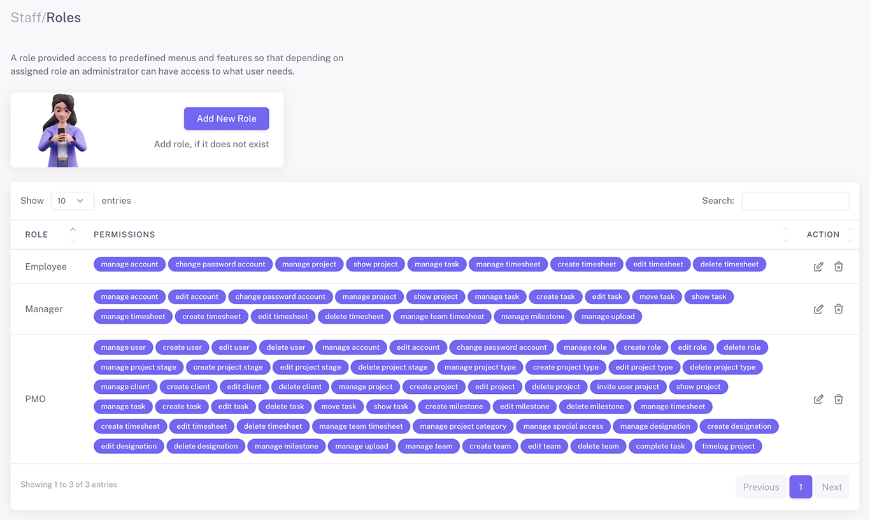Click the Add New Role button
870x520 pixels.
point(227,119)
